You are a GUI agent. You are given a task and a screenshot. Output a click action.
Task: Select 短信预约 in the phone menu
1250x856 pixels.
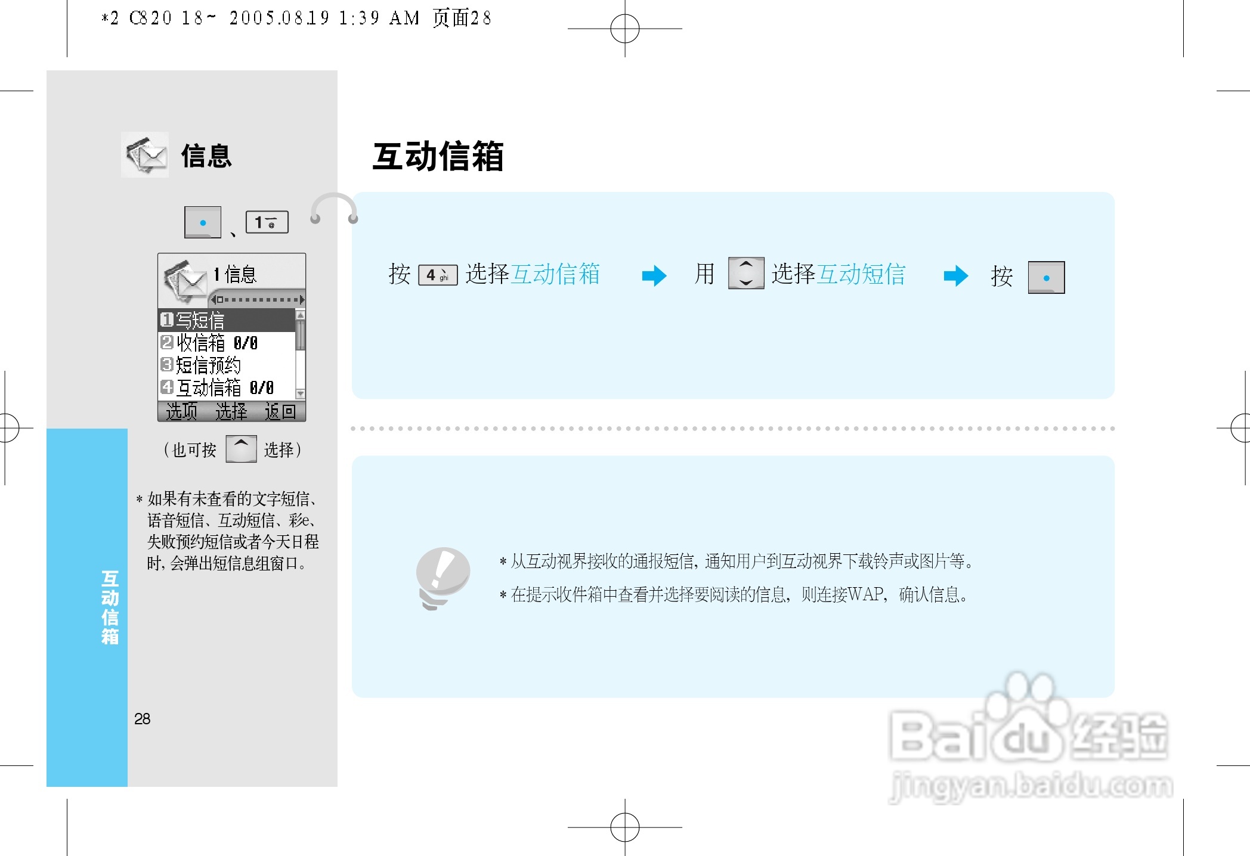point(205,364)
